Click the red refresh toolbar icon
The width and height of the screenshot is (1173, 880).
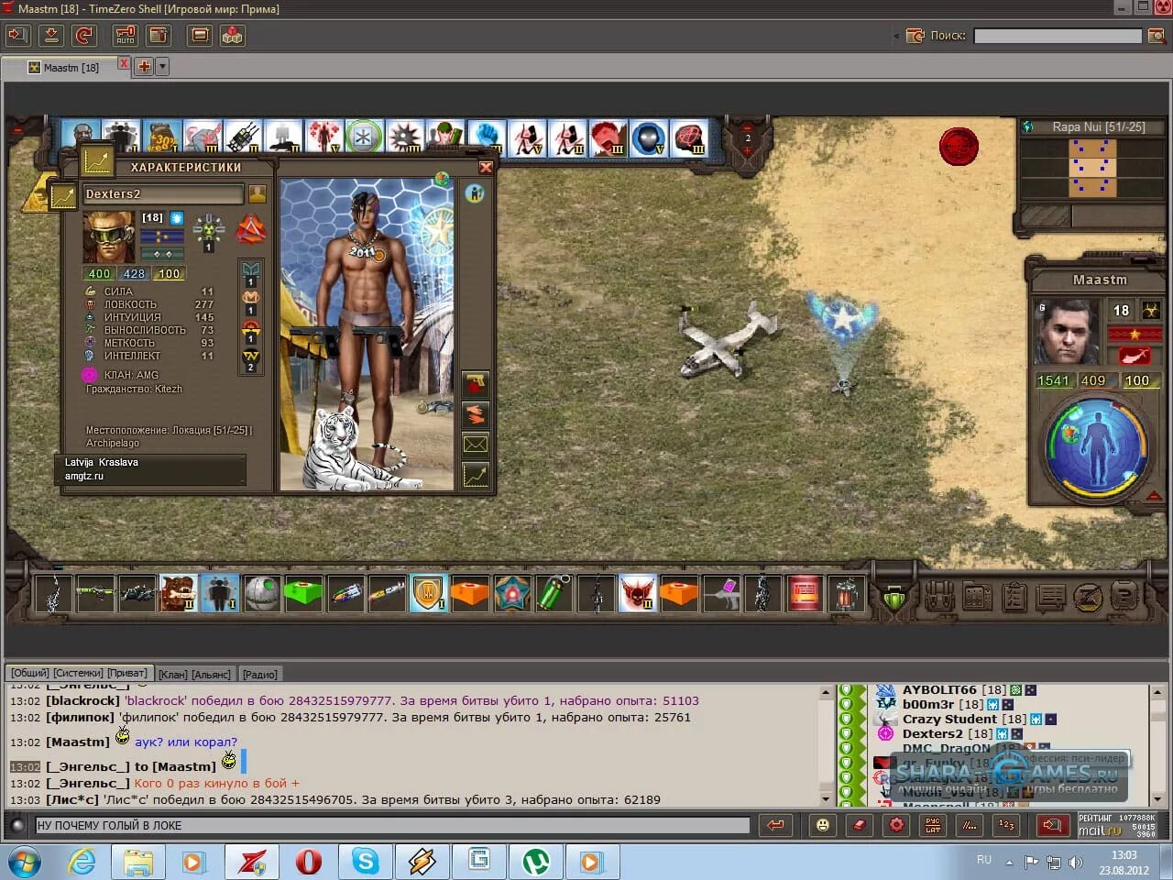(84, 36)
